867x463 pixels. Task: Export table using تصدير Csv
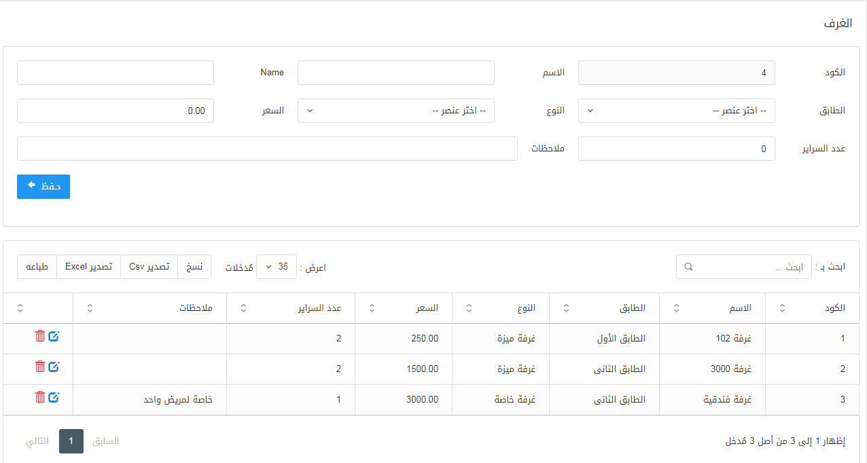point(149,267)
